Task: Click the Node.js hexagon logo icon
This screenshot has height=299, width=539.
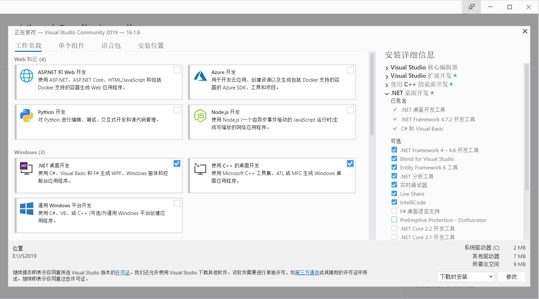Action: pyautogui.click(x=200, y=116)
